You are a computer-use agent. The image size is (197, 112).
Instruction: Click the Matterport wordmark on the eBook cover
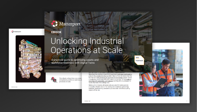pos(70,24)
